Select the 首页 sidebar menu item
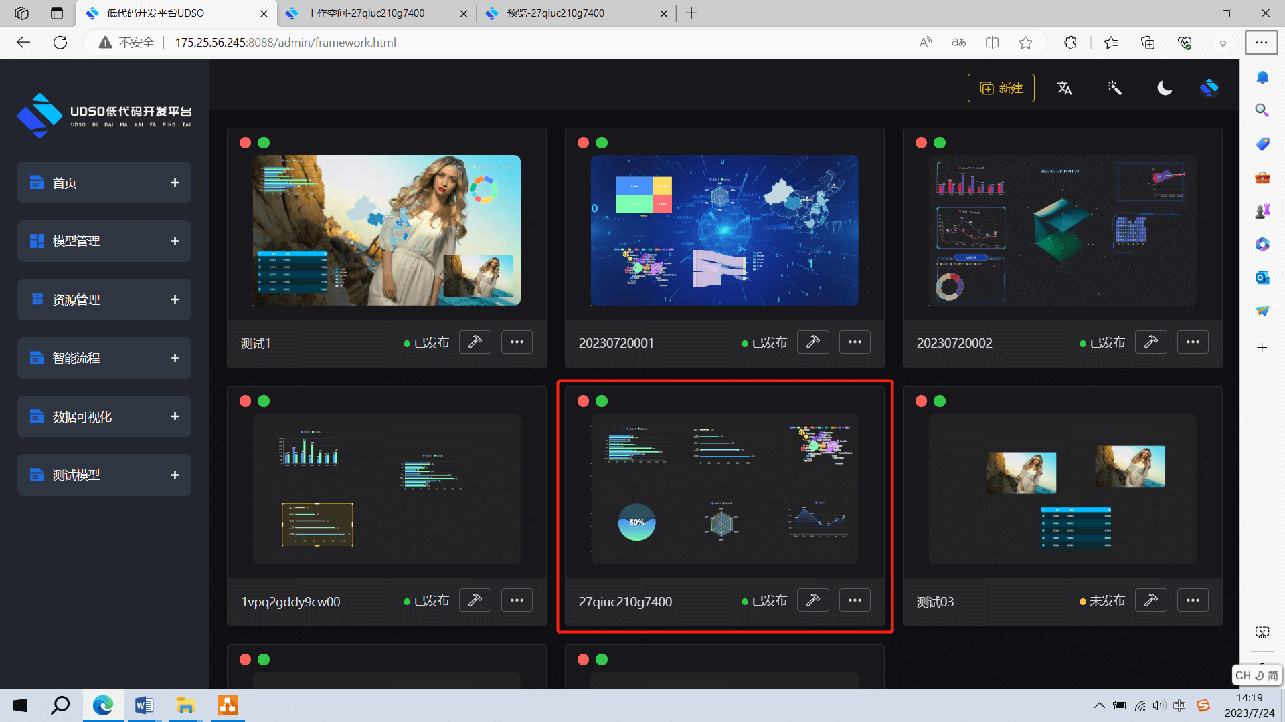 tap(65, 183)
